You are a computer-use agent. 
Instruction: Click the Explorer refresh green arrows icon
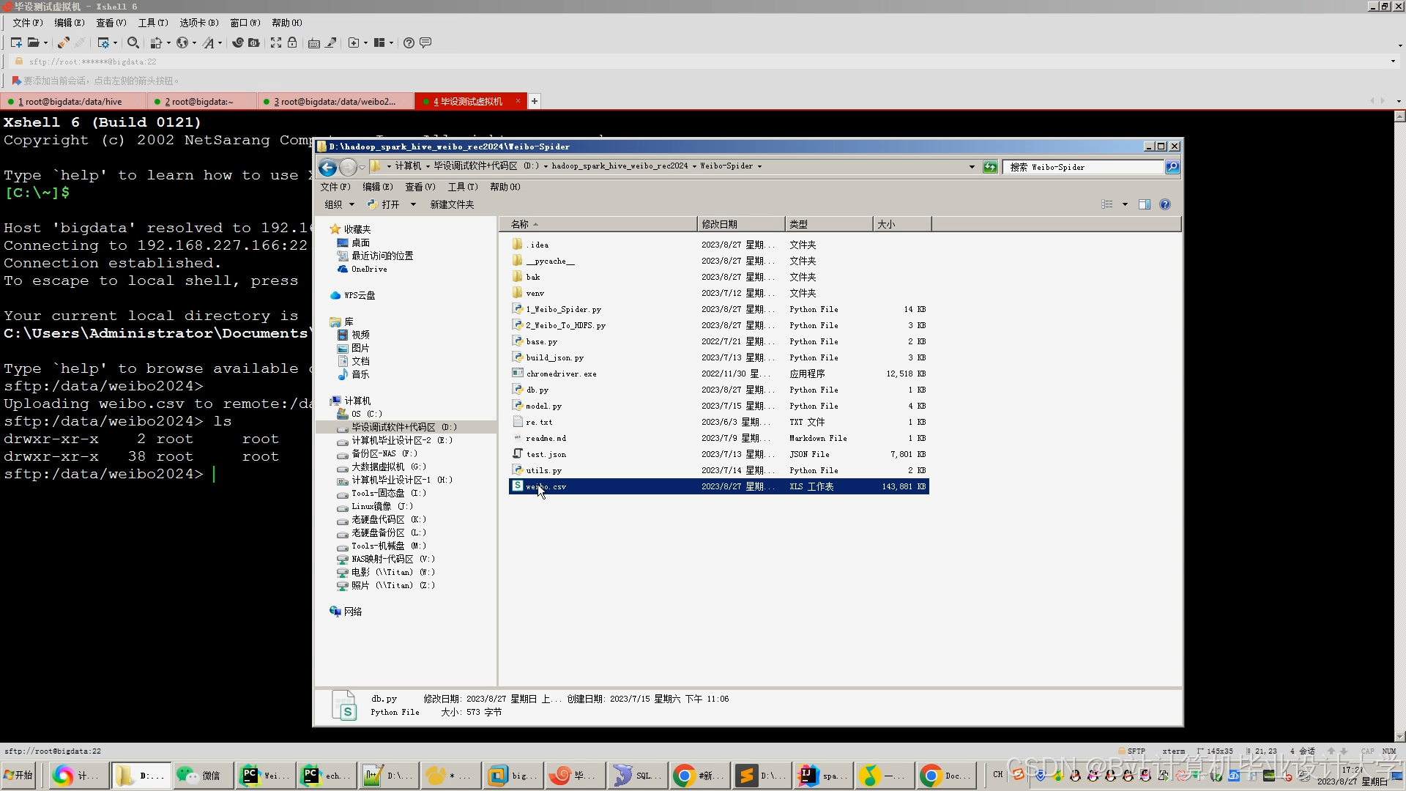(990, 167)
